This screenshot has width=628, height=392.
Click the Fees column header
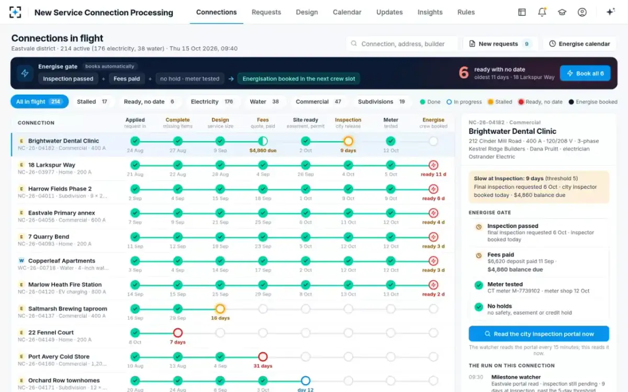coord(263,123)
